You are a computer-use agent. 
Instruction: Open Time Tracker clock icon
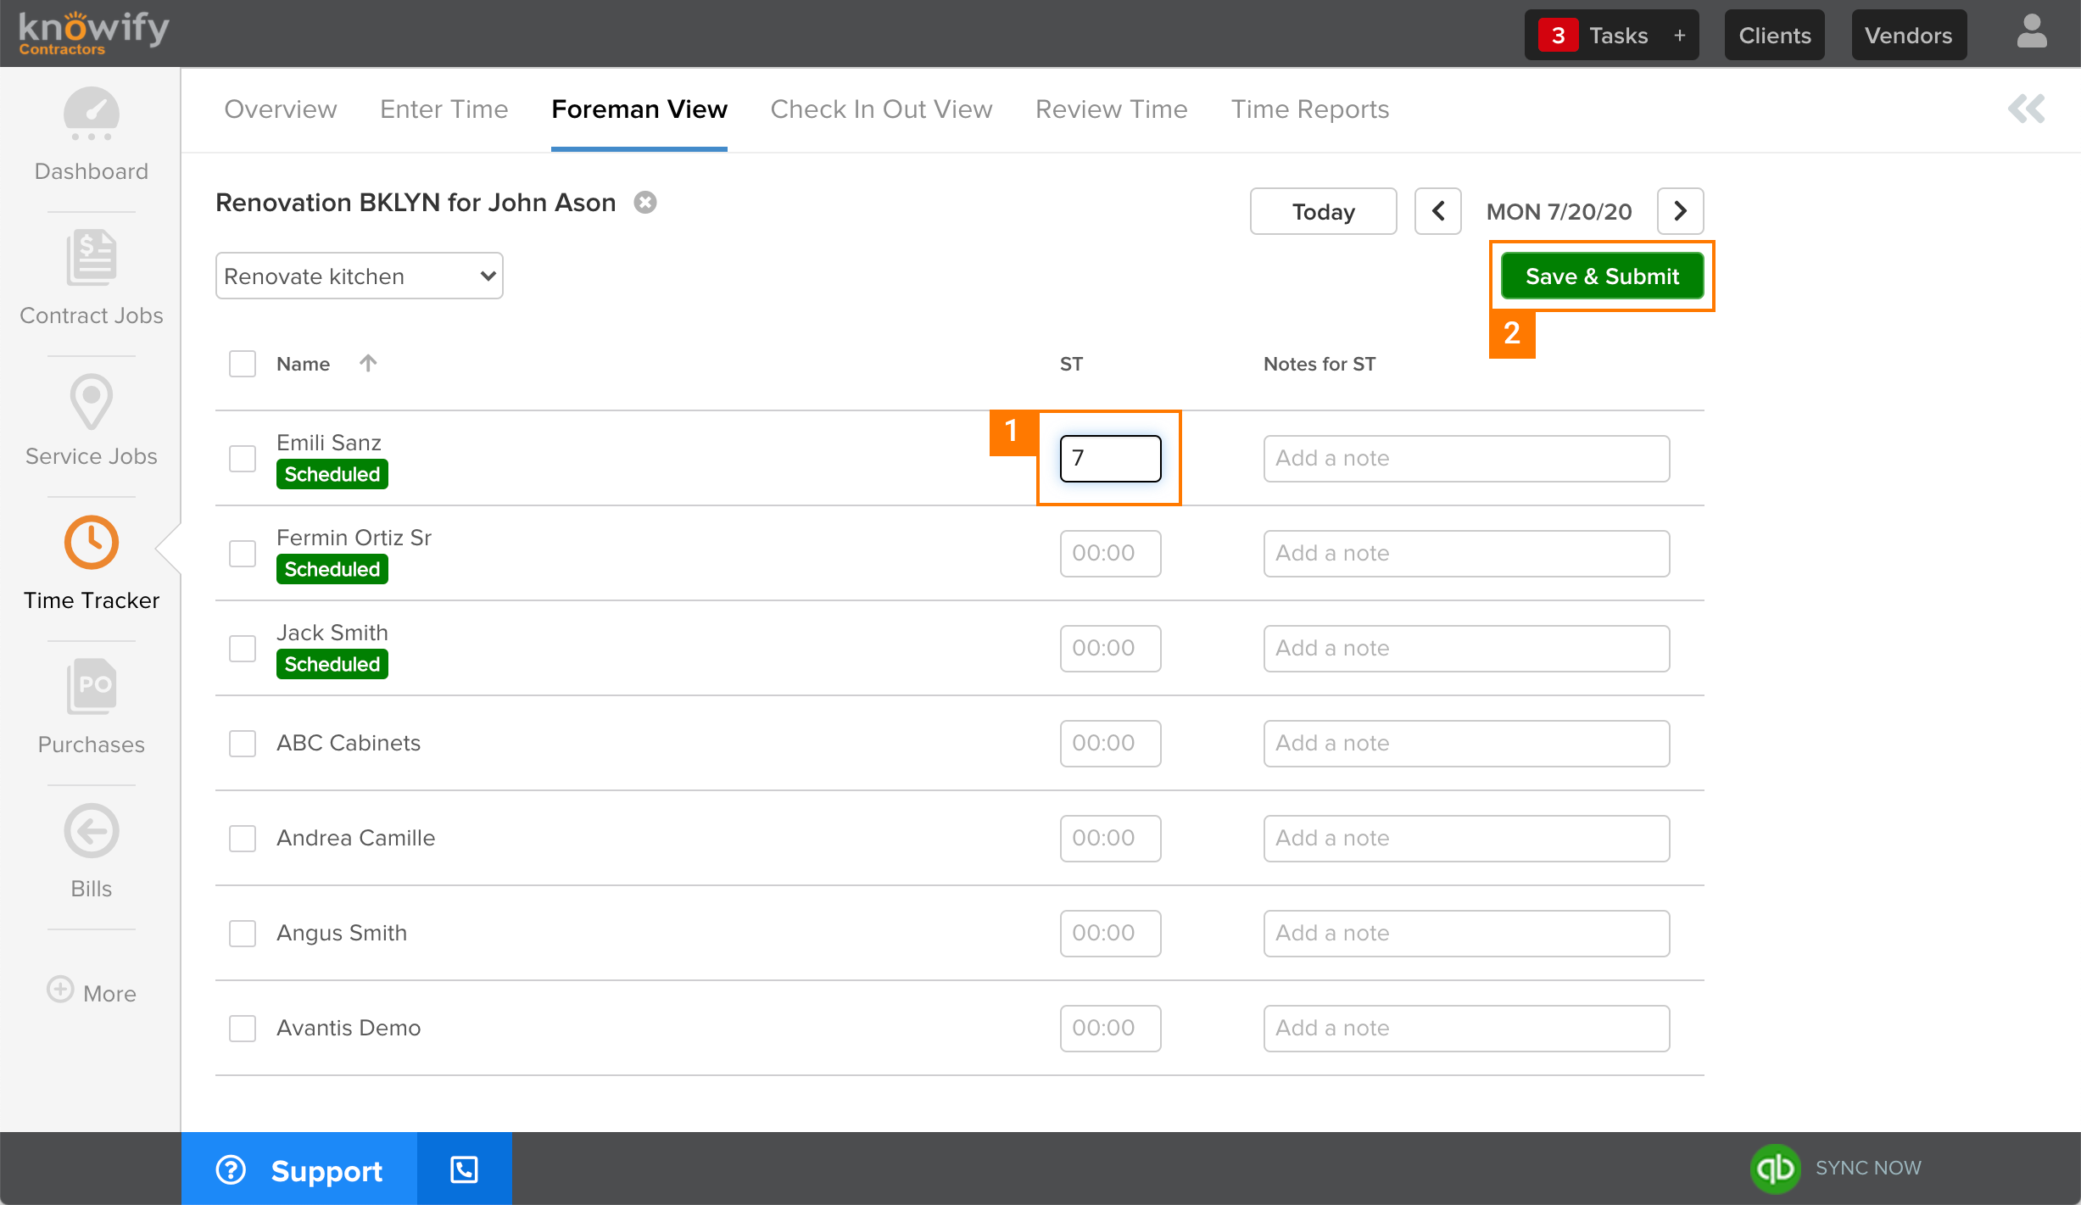pos(92,543)
